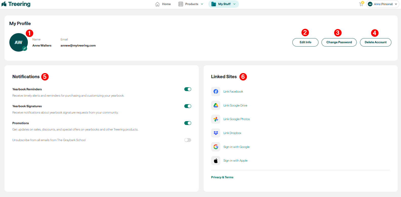Open the shopping cart
This screenshot has width=401, height=197.
coord(361,4)
